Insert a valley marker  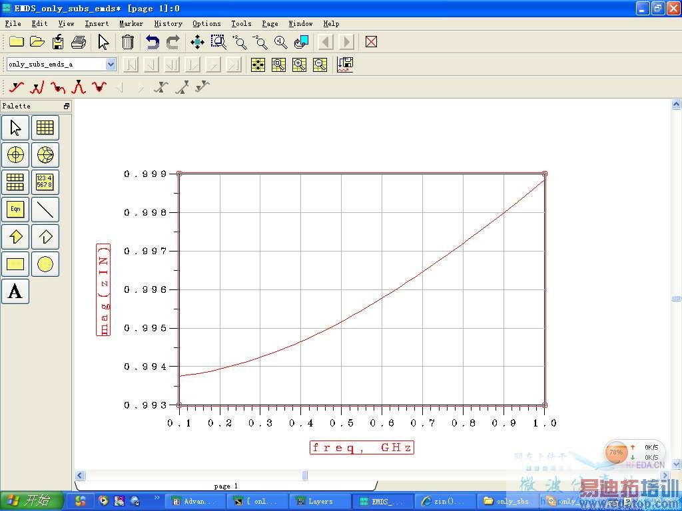point(58,87)
